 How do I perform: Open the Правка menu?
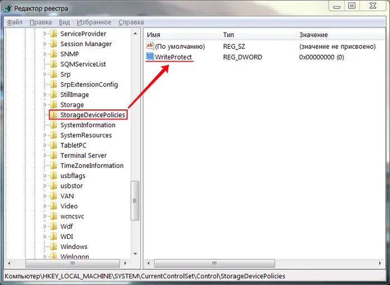pyautogui.click(x=41, y=22)
